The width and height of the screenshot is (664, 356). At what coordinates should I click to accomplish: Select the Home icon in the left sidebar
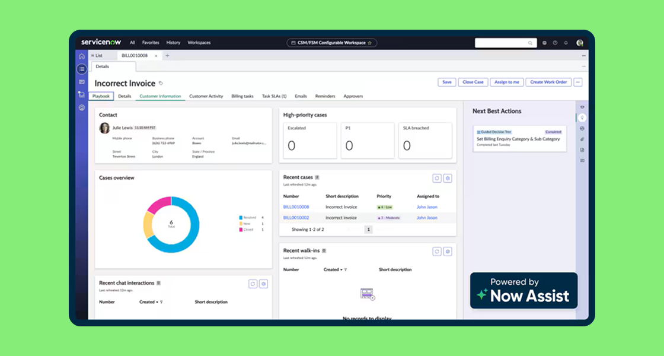[x=81, y=57]
